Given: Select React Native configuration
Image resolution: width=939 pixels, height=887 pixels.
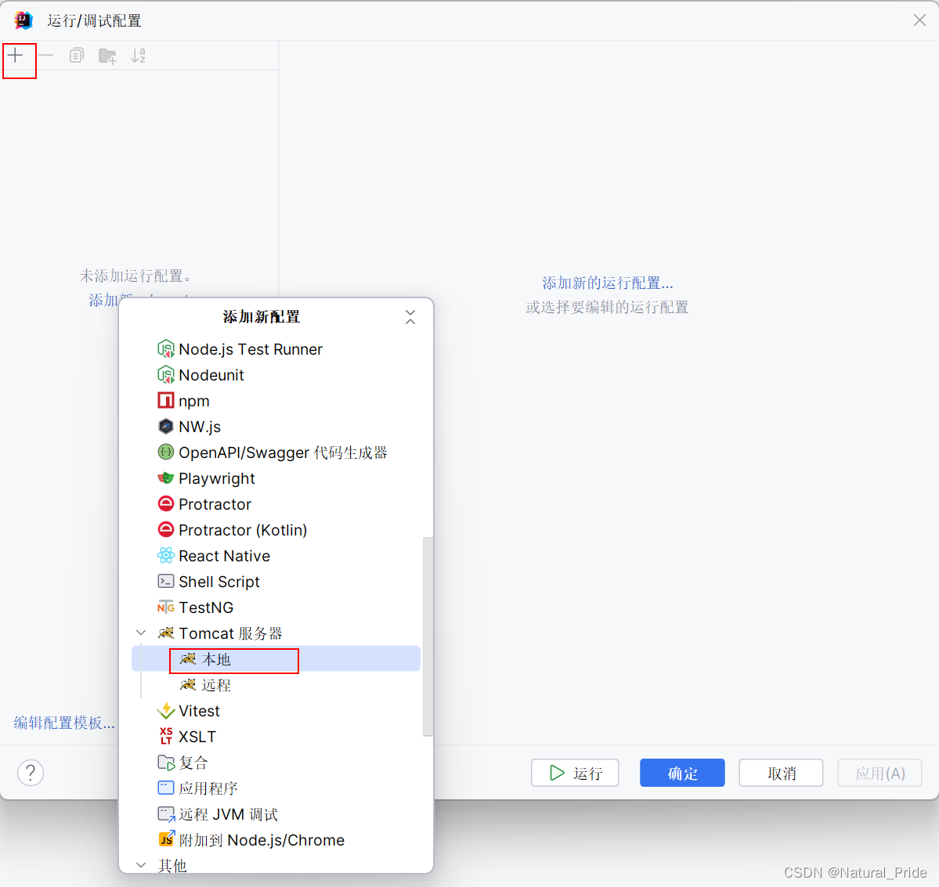Looking at the screenshot, I should [x=276, y=555].
